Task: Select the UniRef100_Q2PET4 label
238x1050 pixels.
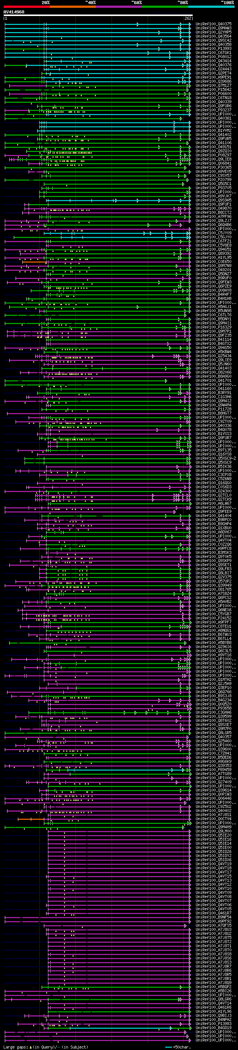Action: click(x=213, y=73)
